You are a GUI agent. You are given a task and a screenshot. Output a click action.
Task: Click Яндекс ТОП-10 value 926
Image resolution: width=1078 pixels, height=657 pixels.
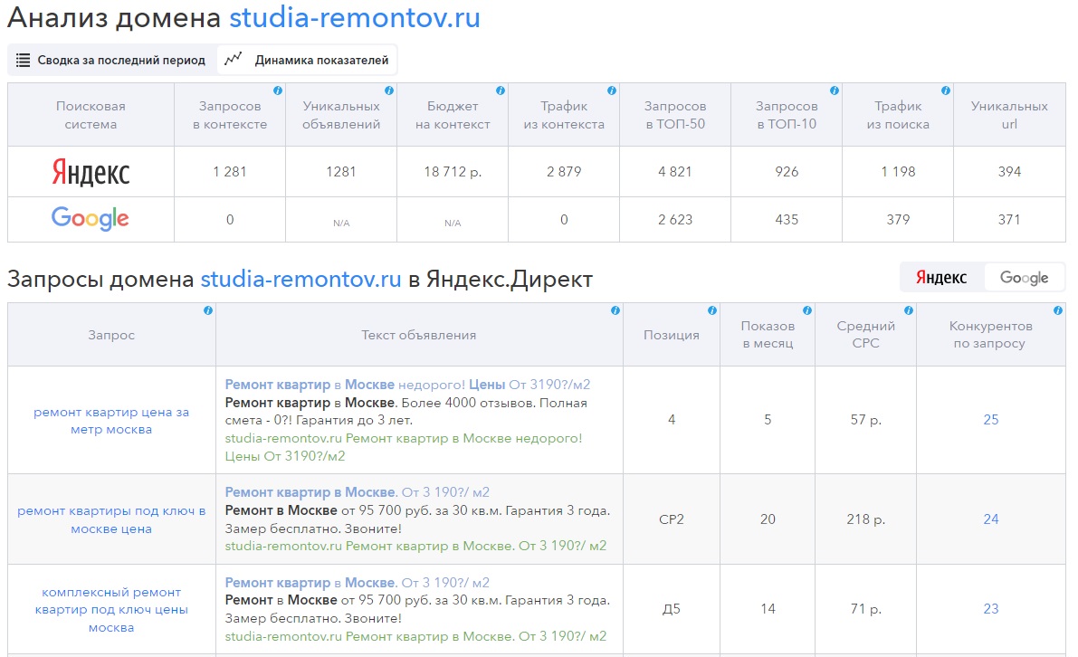tap(787, 172)
